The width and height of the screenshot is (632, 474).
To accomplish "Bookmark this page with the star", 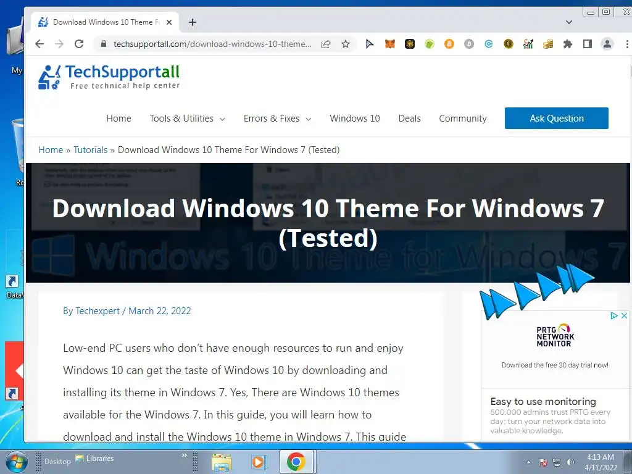I will 346,44.
